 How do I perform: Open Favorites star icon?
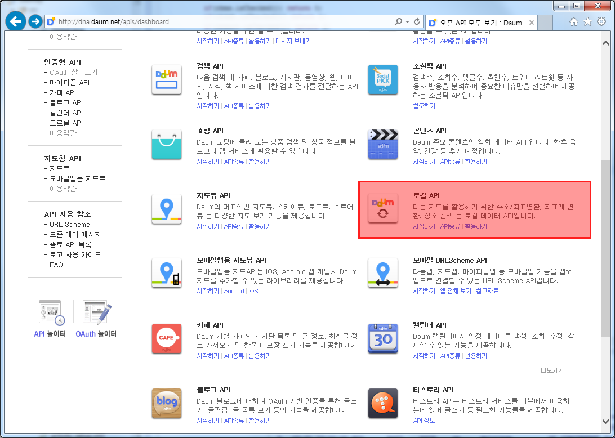tap(587, 21)
